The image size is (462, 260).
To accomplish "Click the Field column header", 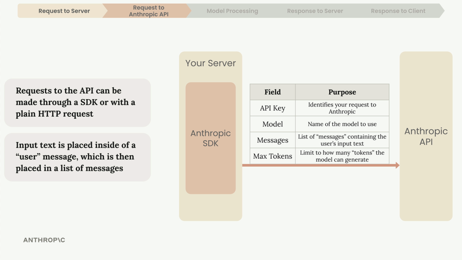I will 272,92.
